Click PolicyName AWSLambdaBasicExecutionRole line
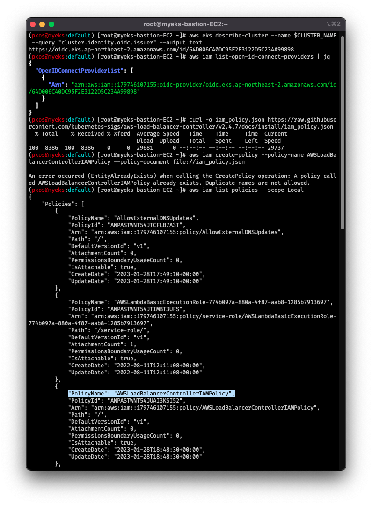Image resolution: width=372 pixels, height=505 pixels. 200,302
